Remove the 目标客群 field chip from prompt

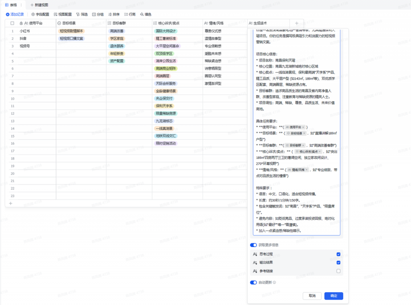303,145
